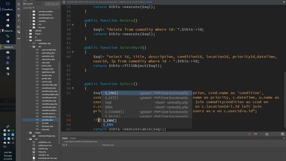Select messages.php in the file tree
286x161 pixels.
(x=47, y=69)
